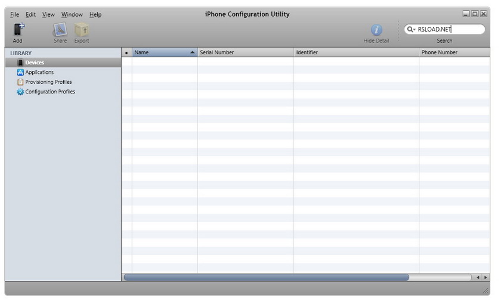Click the Export box icon

[82, 30]
